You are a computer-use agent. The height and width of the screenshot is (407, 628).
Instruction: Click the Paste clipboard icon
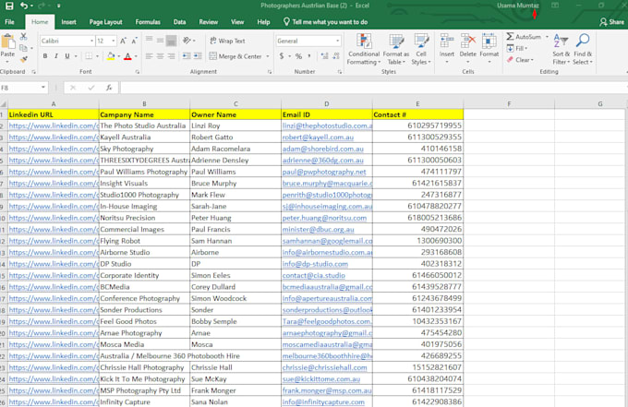[7, 42]
